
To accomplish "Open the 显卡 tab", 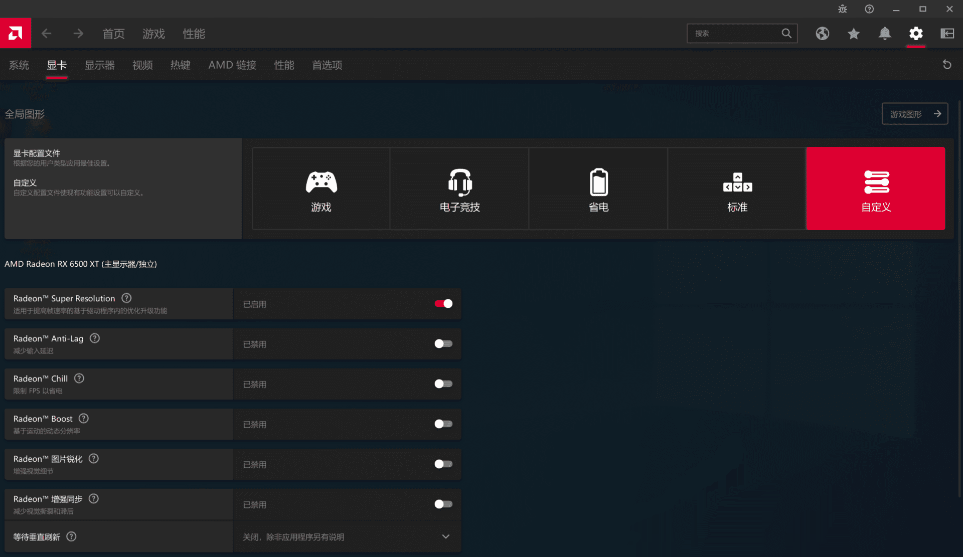I will point(57,65).
